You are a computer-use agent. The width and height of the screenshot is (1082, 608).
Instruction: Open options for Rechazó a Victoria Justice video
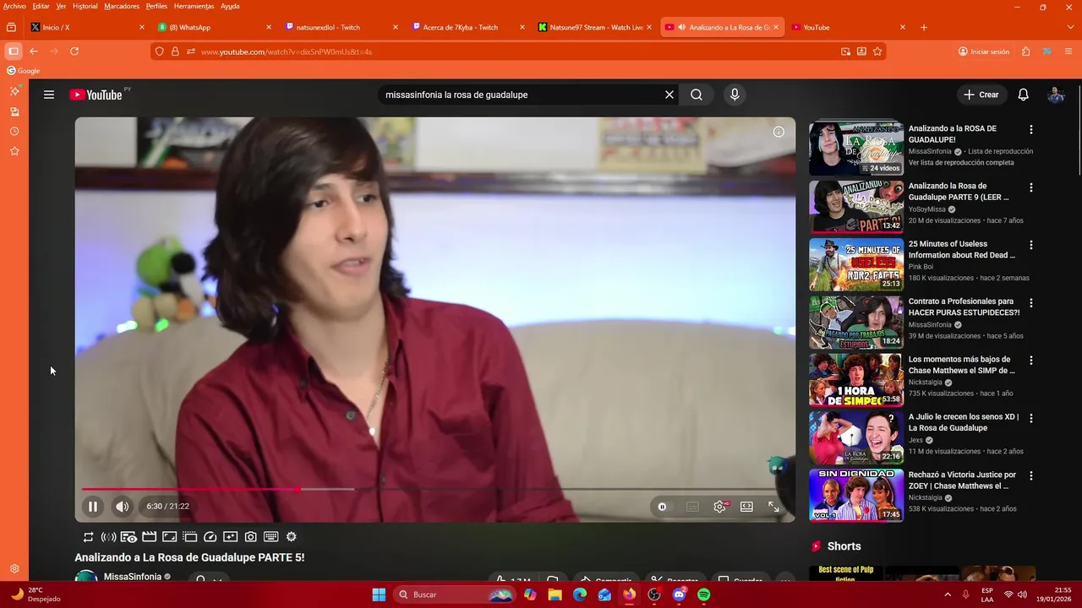tap(1031, 476)
